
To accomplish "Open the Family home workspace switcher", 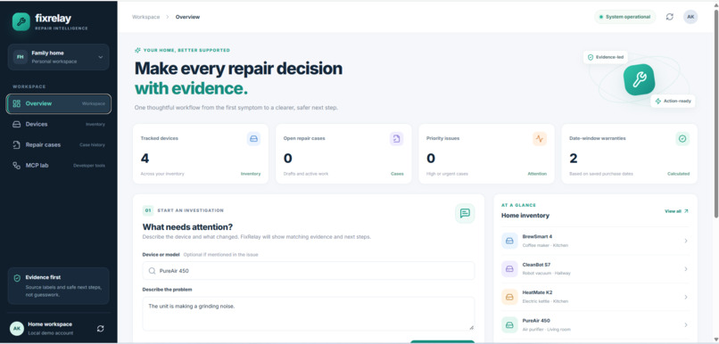I will pyautogui.click(x=58, y=57).
